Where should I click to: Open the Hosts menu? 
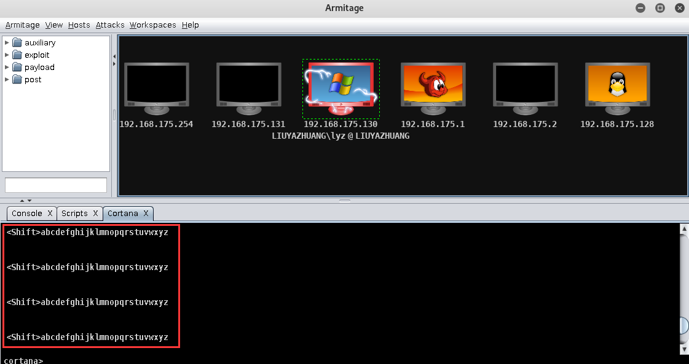click(x=79, y=25)
